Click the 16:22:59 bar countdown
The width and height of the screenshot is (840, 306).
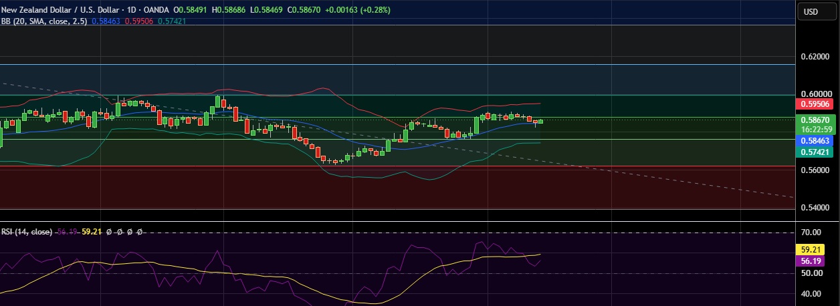click(815, 130)
